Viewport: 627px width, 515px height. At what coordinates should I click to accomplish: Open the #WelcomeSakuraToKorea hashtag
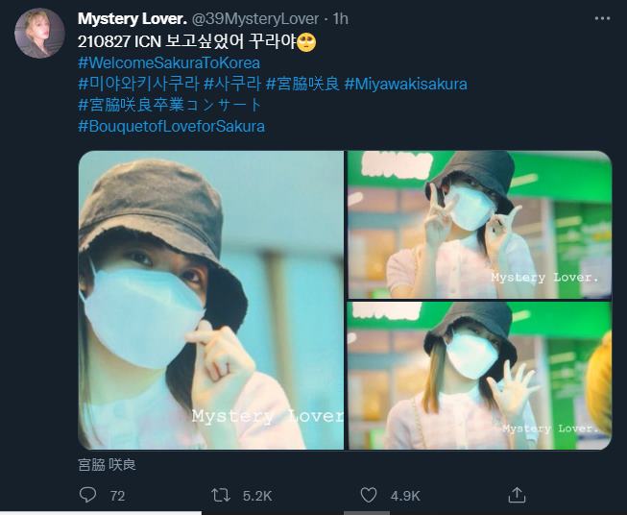point(169,62)
